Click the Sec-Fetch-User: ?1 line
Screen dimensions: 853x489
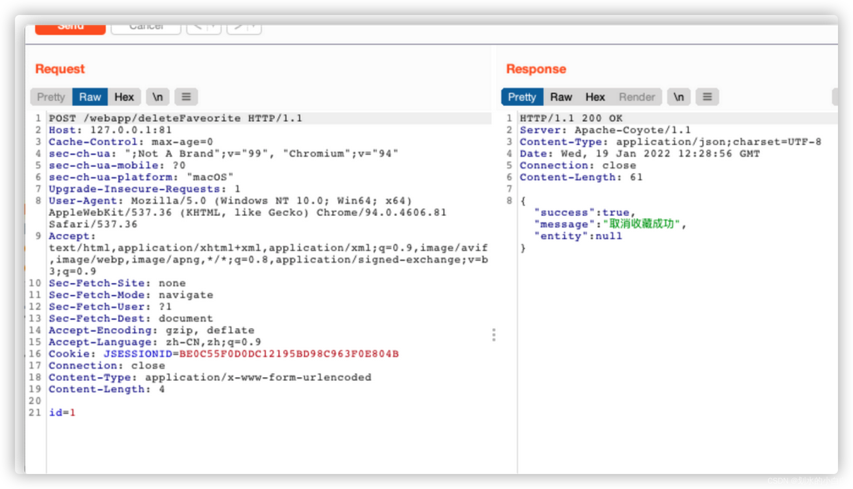coord(110,307)
